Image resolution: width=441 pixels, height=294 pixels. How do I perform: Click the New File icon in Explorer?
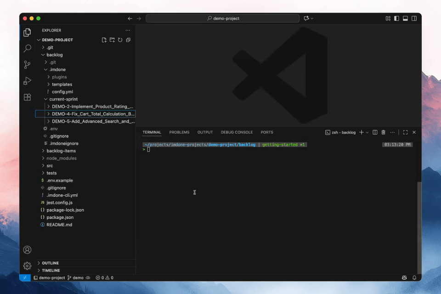click(x=104, y=40)
